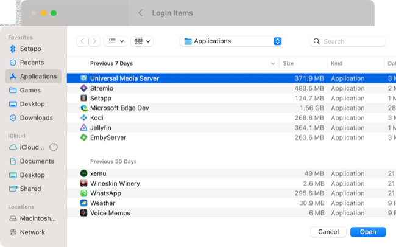Click the WhatsApp app icon
The image size is (396, 247).
coord(84,193)
